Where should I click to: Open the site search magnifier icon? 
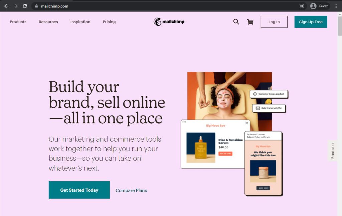pyautogui.click(x=236, y=22)
